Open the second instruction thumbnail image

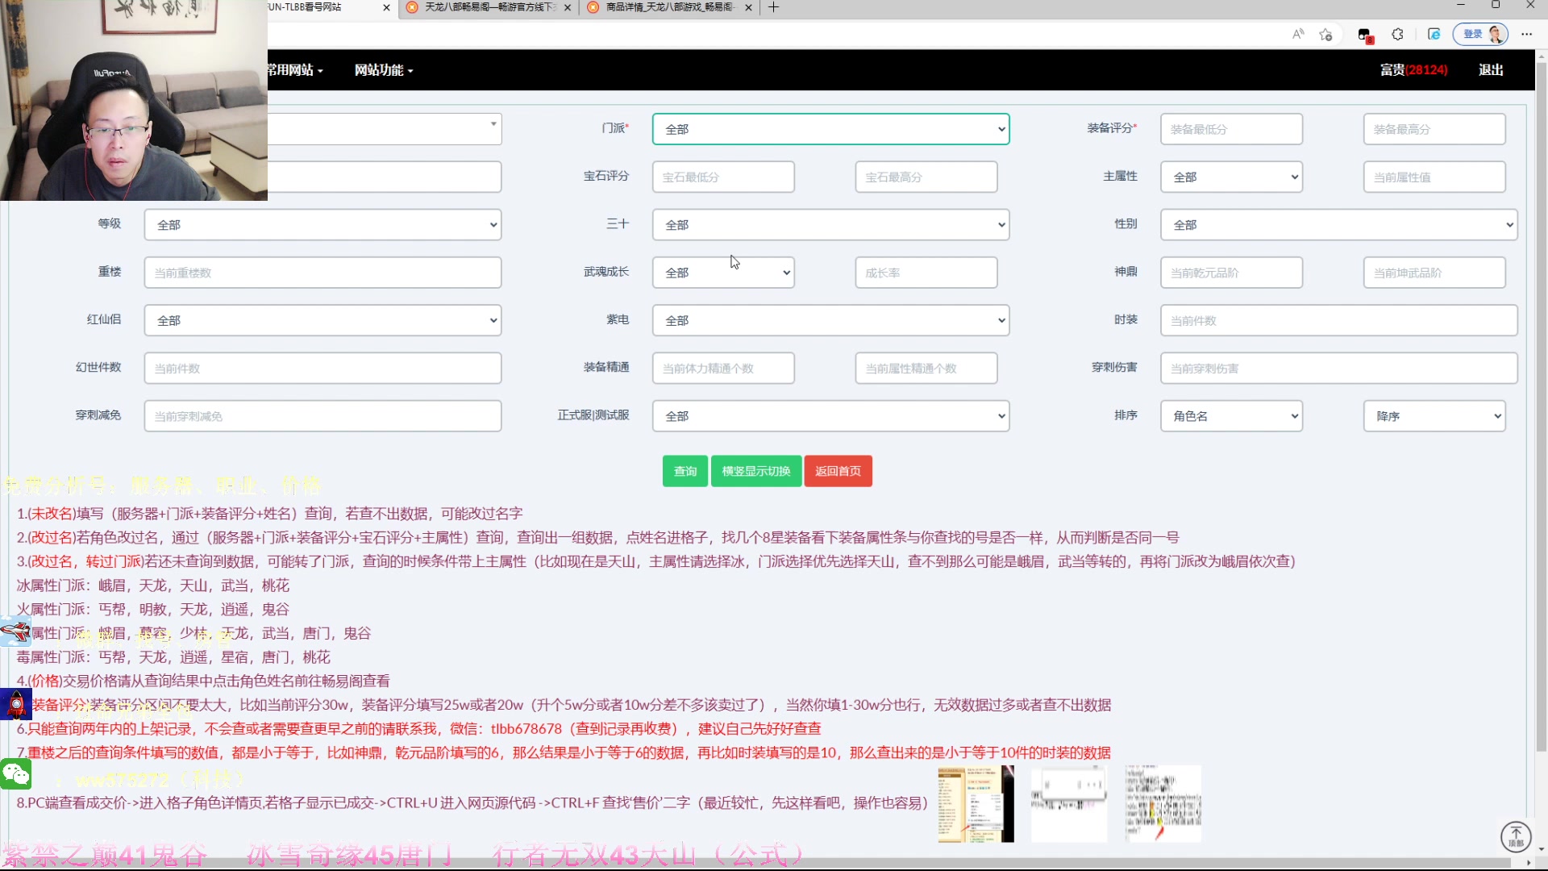1069,804
